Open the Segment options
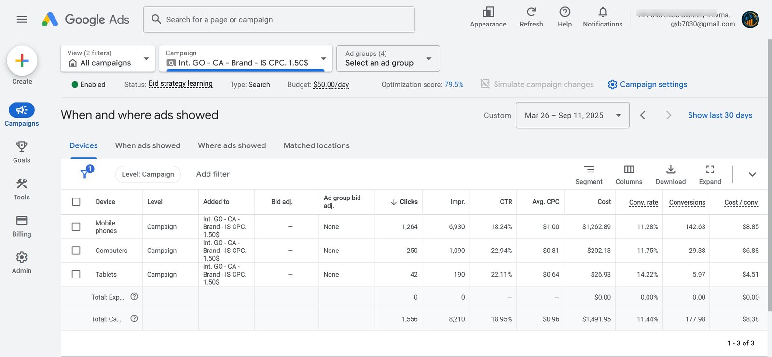Screen dimensions: 772x357 coord(589,174)
